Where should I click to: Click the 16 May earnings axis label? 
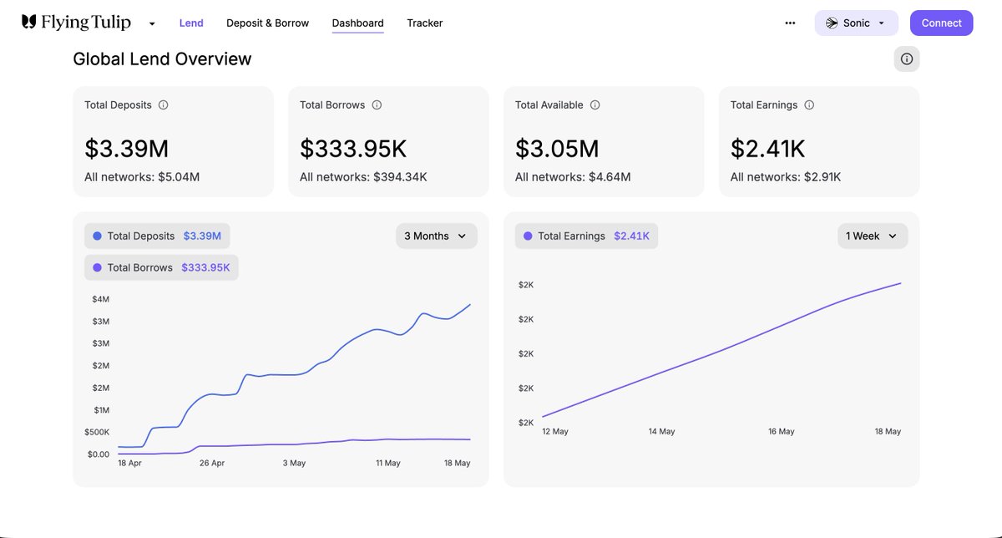click(x=782, y=432)
